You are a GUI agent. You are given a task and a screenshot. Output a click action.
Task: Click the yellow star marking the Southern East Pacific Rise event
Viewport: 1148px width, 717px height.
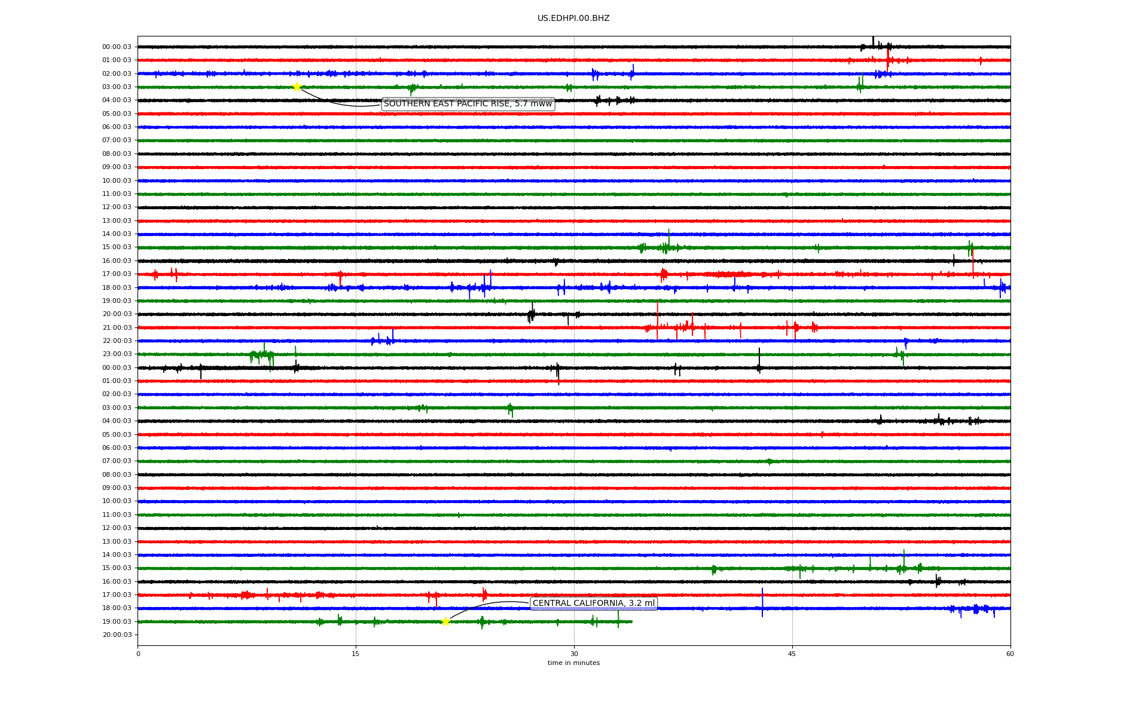tap(297, 87)
